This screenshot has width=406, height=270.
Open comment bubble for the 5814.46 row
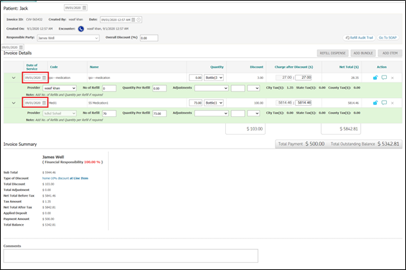384,103
